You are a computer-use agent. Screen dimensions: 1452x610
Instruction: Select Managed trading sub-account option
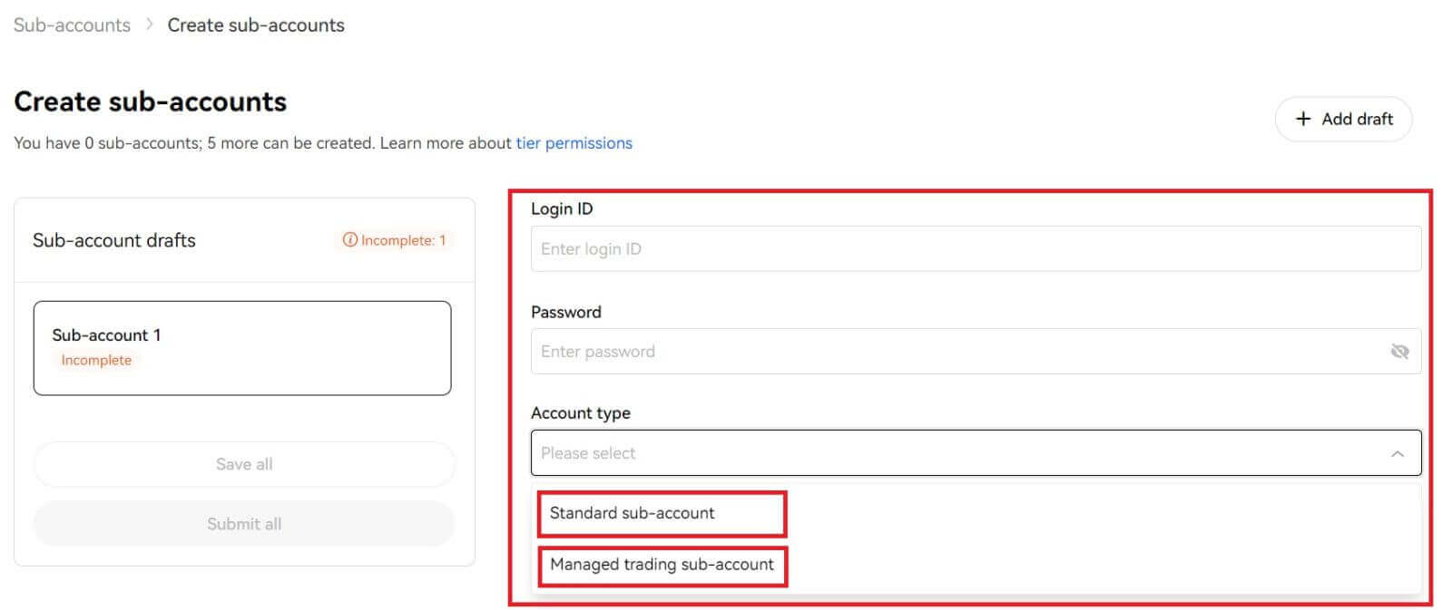click(x=662, y=564)
